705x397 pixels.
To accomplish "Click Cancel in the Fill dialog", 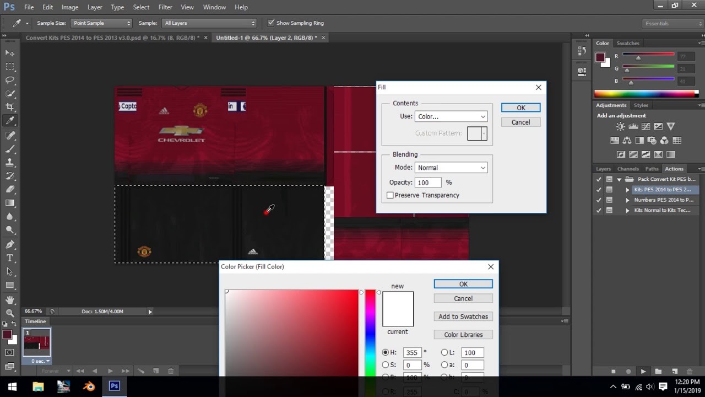I will (520, 122).
